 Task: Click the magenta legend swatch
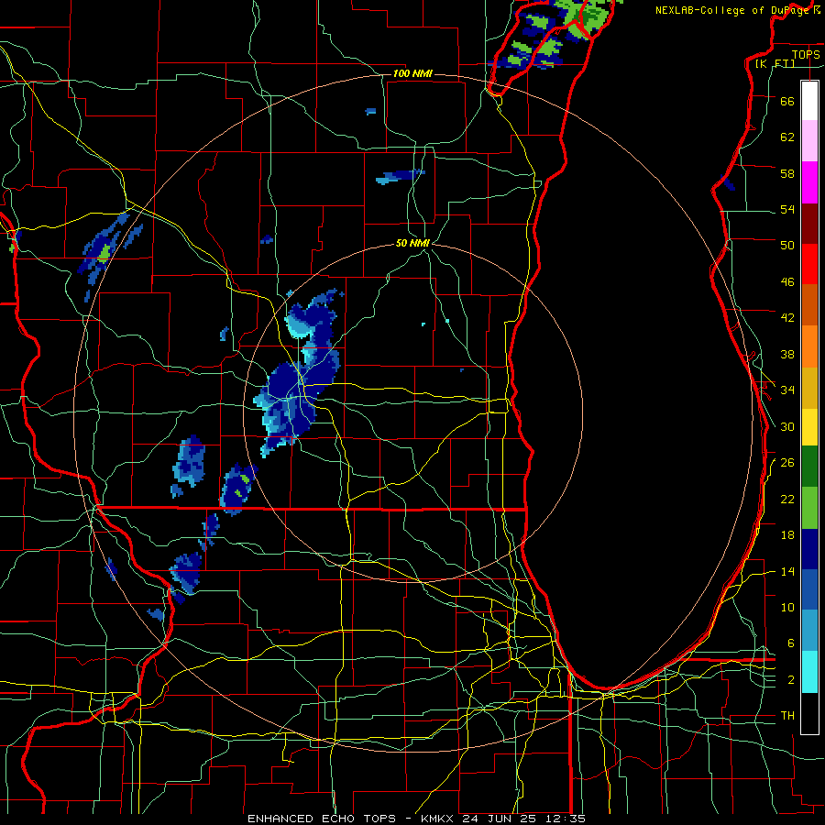tap(809, 182)
